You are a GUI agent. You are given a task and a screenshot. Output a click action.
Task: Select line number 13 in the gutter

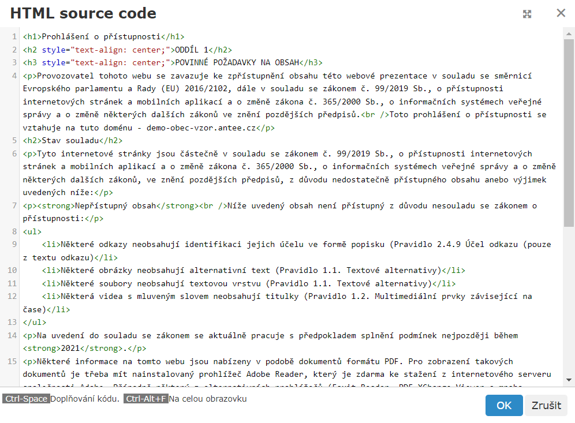[12, 322]
